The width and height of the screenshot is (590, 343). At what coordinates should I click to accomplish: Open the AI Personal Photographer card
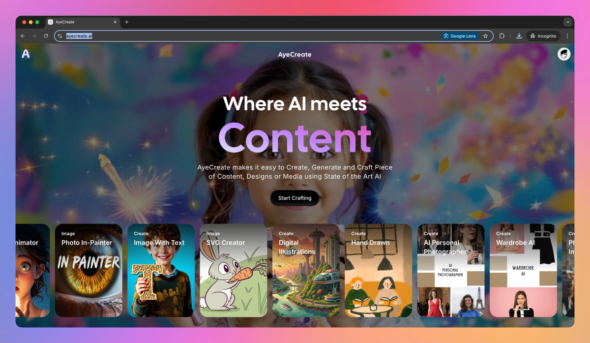pos(450,271)
